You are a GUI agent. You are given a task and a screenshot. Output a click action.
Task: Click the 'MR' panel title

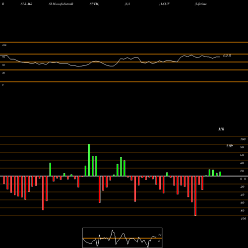point(221,129)
